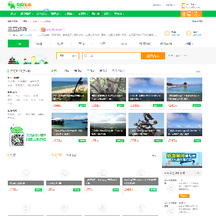The width and height of the screenshot is (216, 216).
Task: Open the monkeys in tree tour card
Action: point(108,94)
